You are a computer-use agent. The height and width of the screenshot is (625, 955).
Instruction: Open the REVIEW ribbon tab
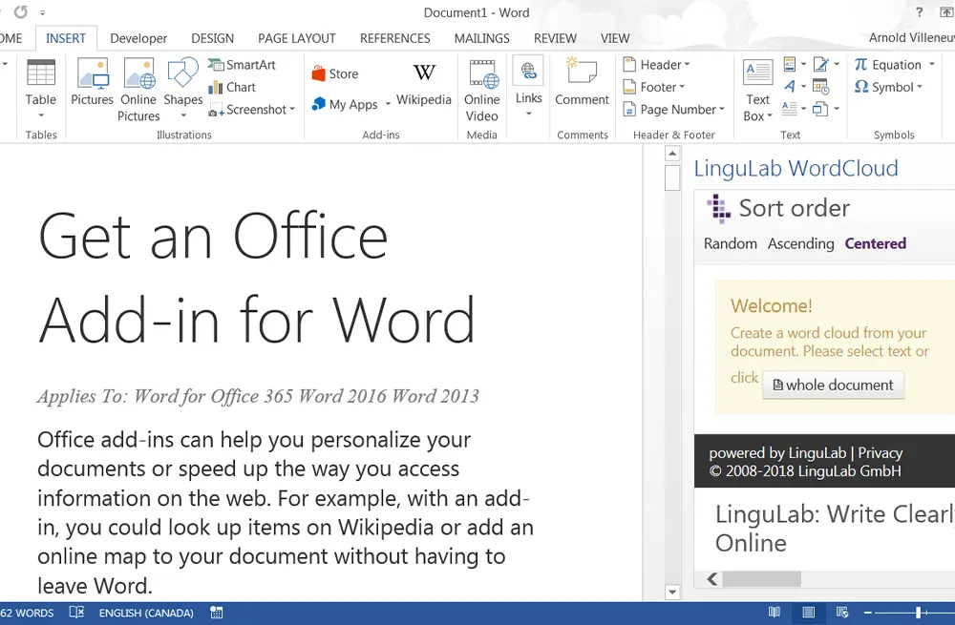[x=555, y=38]
